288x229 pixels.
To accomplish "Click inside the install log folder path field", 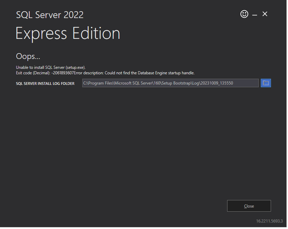I will [x=171, y=83].
